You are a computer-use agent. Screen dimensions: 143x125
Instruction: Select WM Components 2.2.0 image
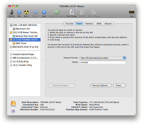pyautogui.click(x=25, y=58)
